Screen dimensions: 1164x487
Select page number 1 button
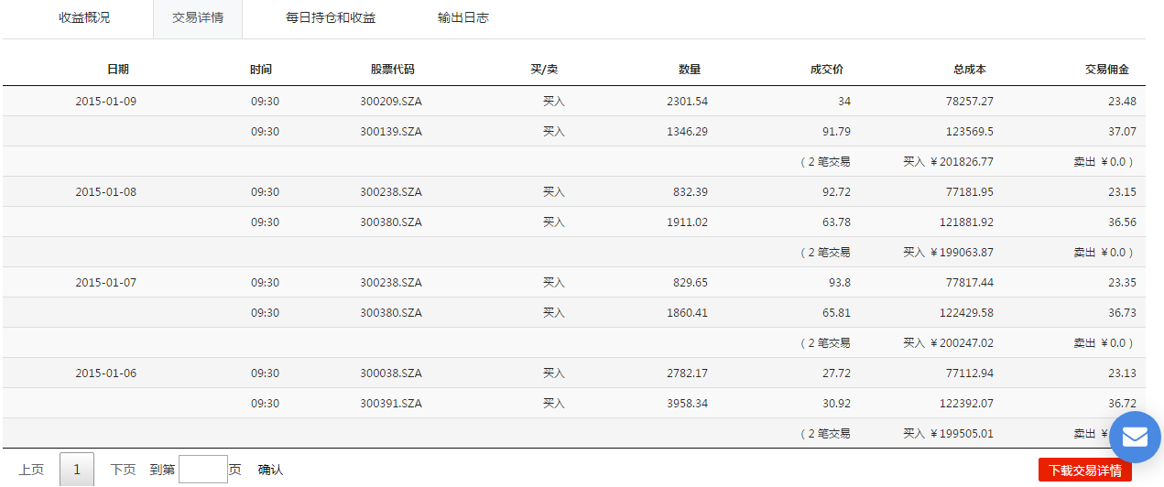pos(77,470)
